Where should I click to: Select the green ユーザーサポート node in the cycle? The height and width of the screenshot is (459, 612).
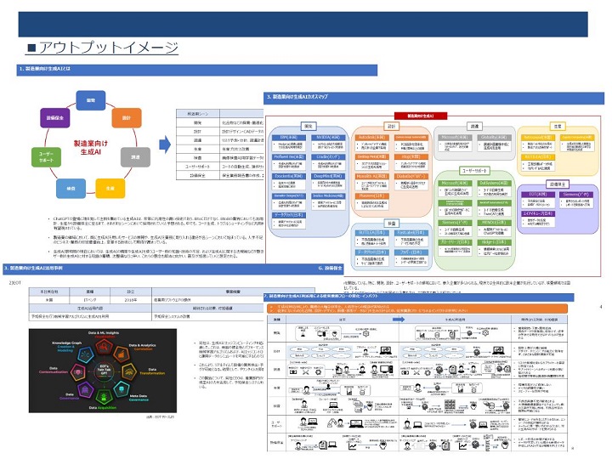(x=46, y=157)
